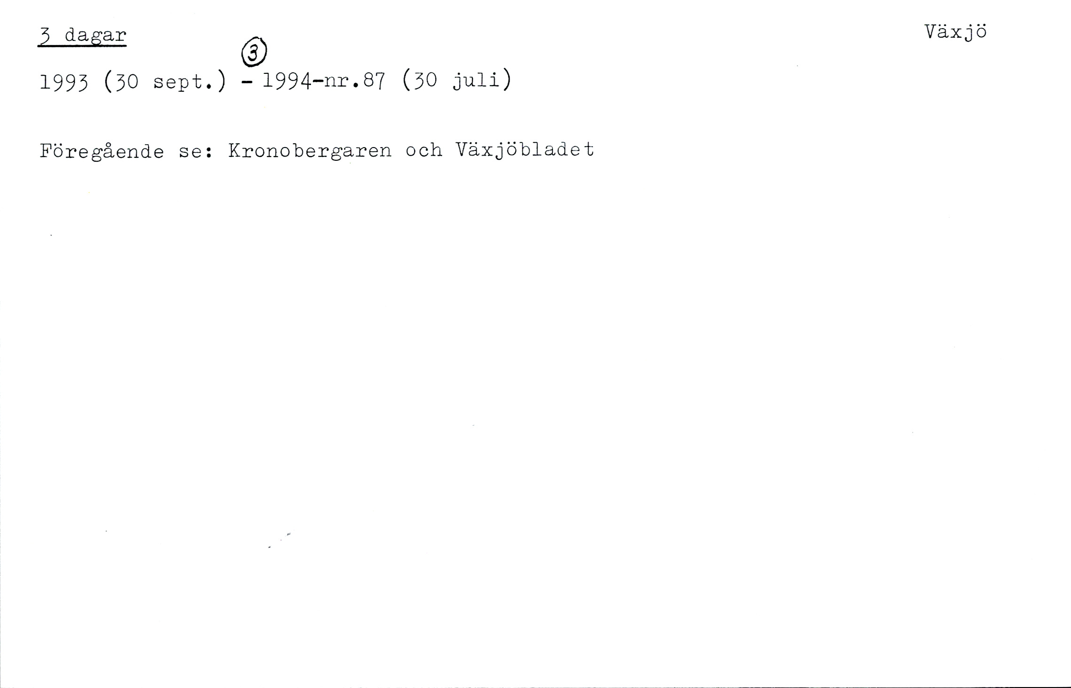This screenshot has height=688, width=1071.
Task: Click the word "dagar" in the heading
Action: click(x=96, y=36)
